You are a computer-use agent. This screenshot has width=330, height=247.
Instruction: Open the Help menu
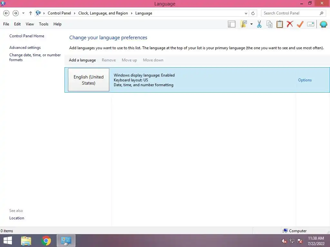57,24
